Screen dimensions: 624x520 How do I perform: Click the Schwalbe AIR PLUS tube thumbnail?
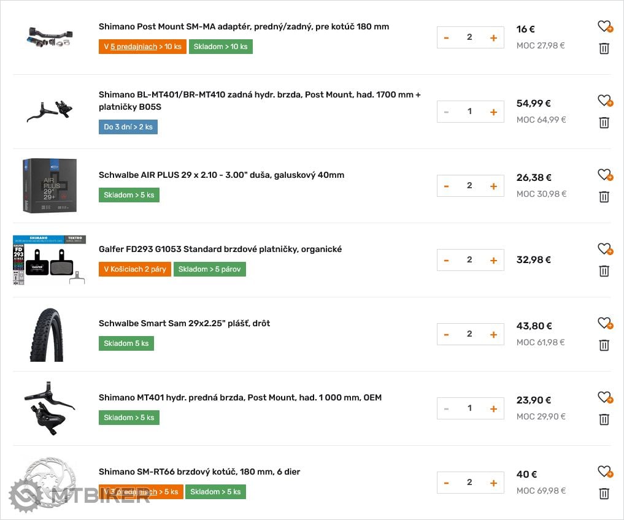point(49,185)
